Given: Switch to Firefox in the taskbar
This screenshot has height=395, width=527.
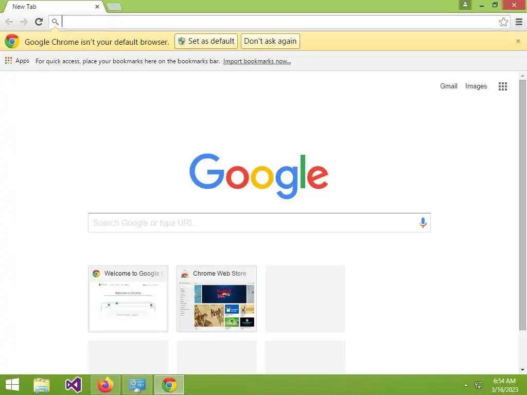Looking at the screenshot, I should click(106, 385).
